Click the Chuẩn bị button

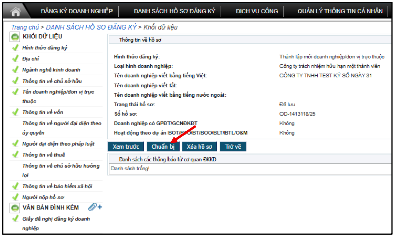(x=163, y=147)
